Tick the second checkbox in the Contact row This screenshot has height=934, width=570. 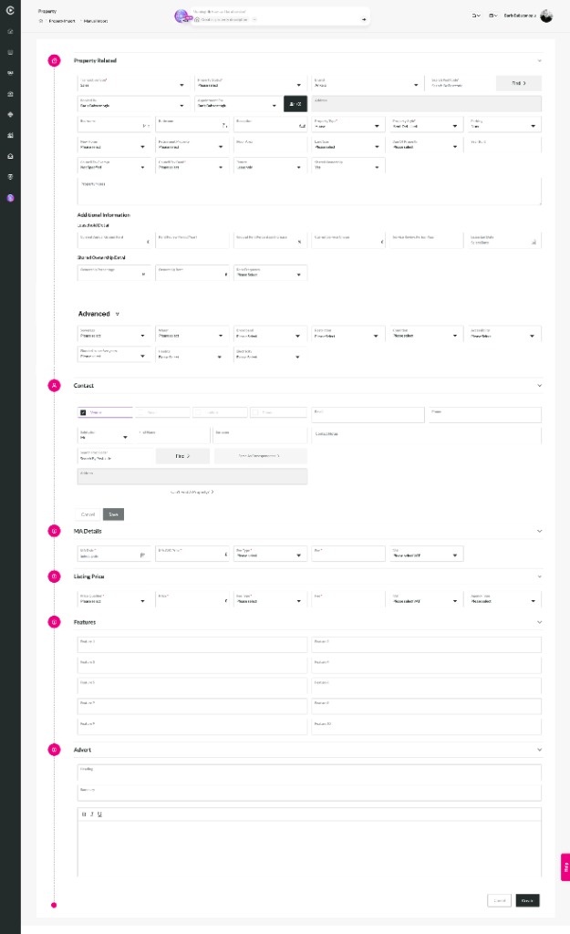pyautogui.click(x=140, y=412)
